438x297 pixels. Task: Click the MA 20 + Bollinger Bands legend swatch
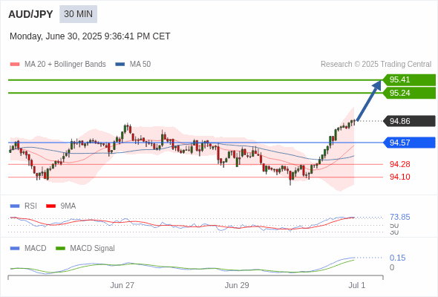(x=15, y=65)
